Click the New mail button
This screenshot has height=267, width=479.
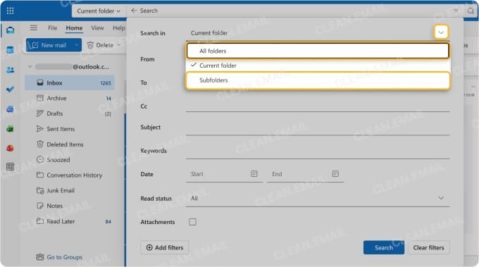[49, 45]
